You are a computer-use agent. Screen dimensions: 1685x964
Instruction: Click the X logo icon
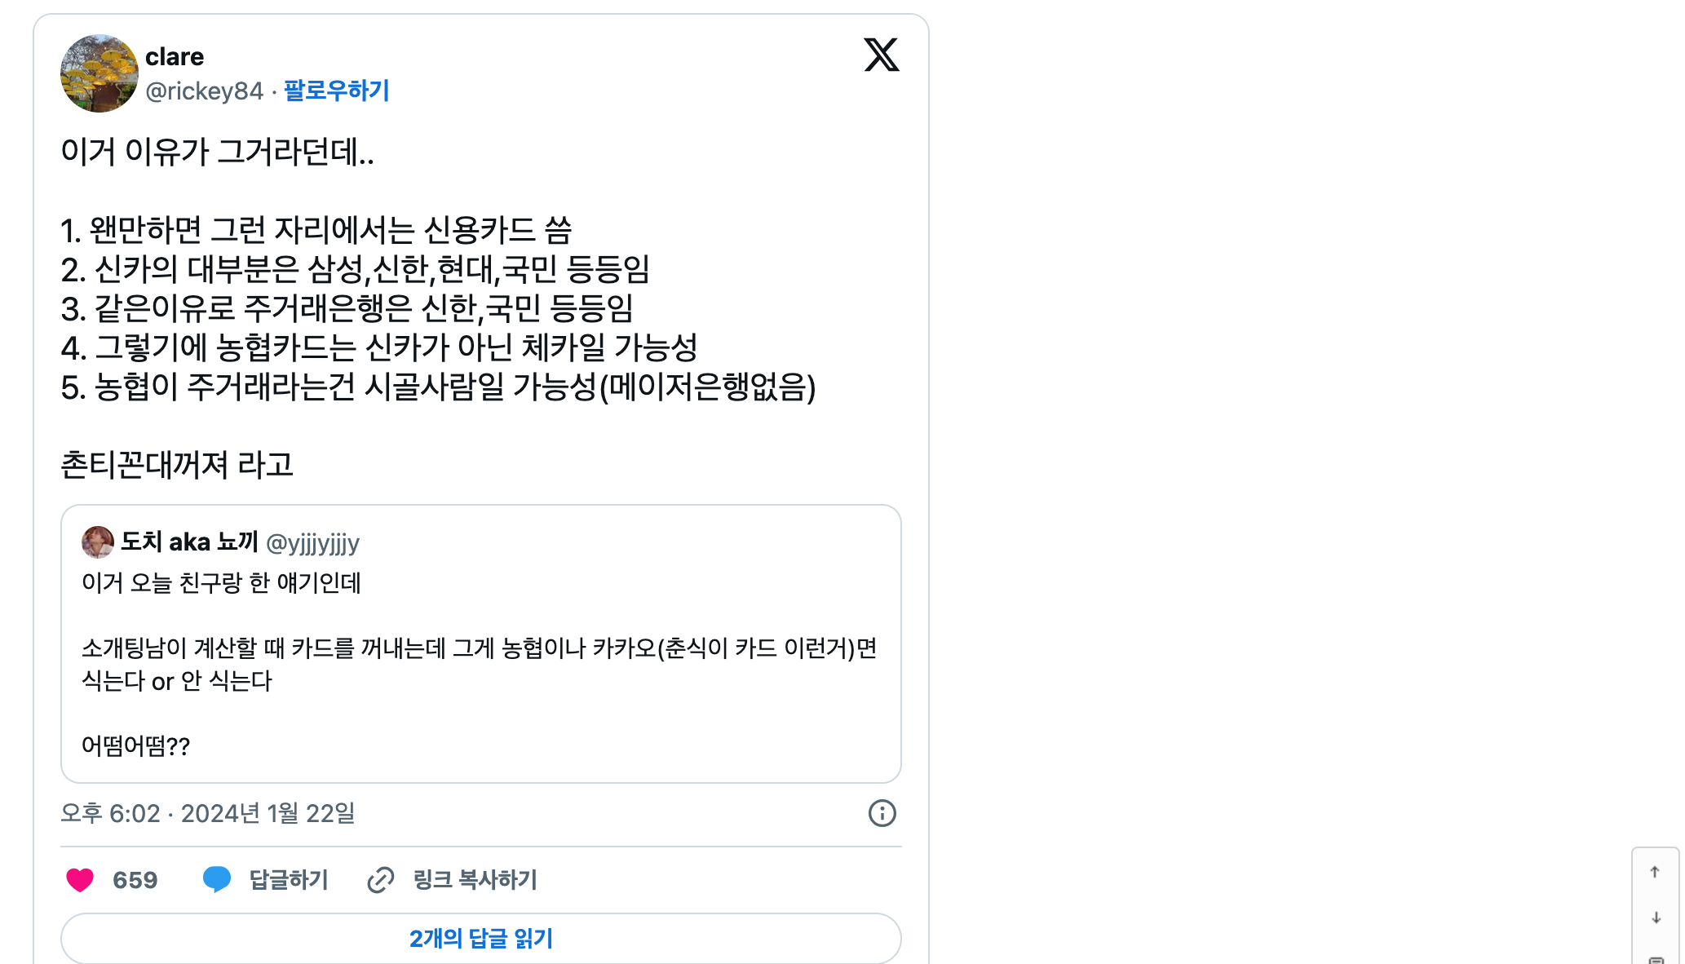pyautogui.click(x=881, y=55)
